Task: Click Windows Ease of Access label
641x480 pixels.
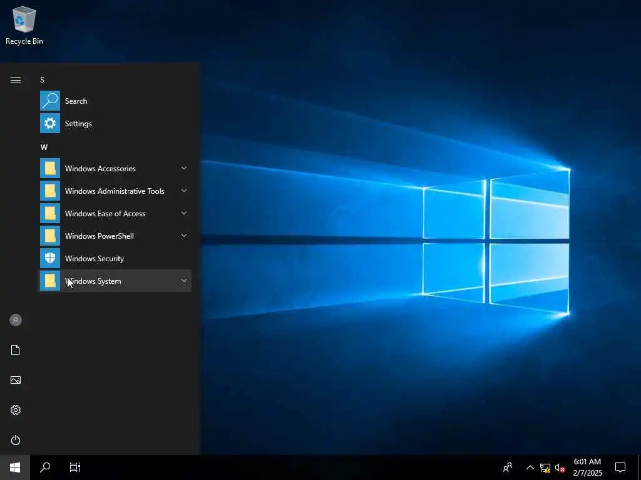Action: coord(105,214)
